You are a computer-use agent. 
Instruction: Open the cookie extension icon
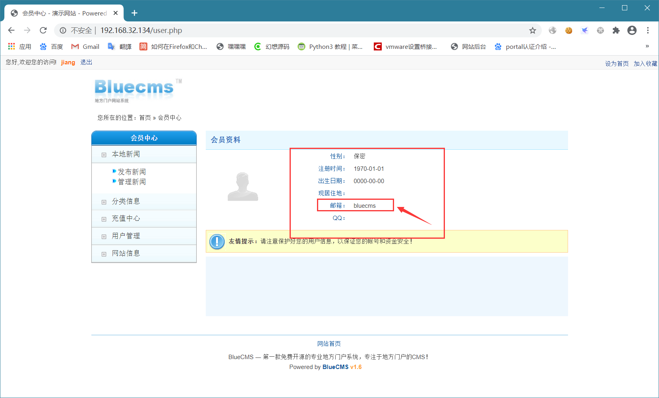[x=568, y=30]
